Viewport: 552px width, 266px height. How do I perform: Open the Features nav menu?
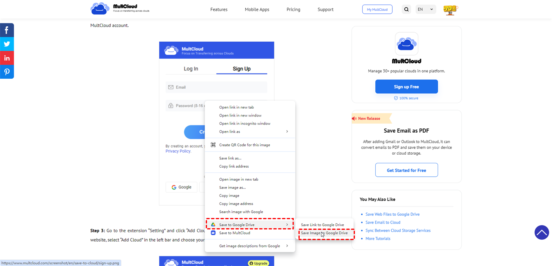[219, 9]
